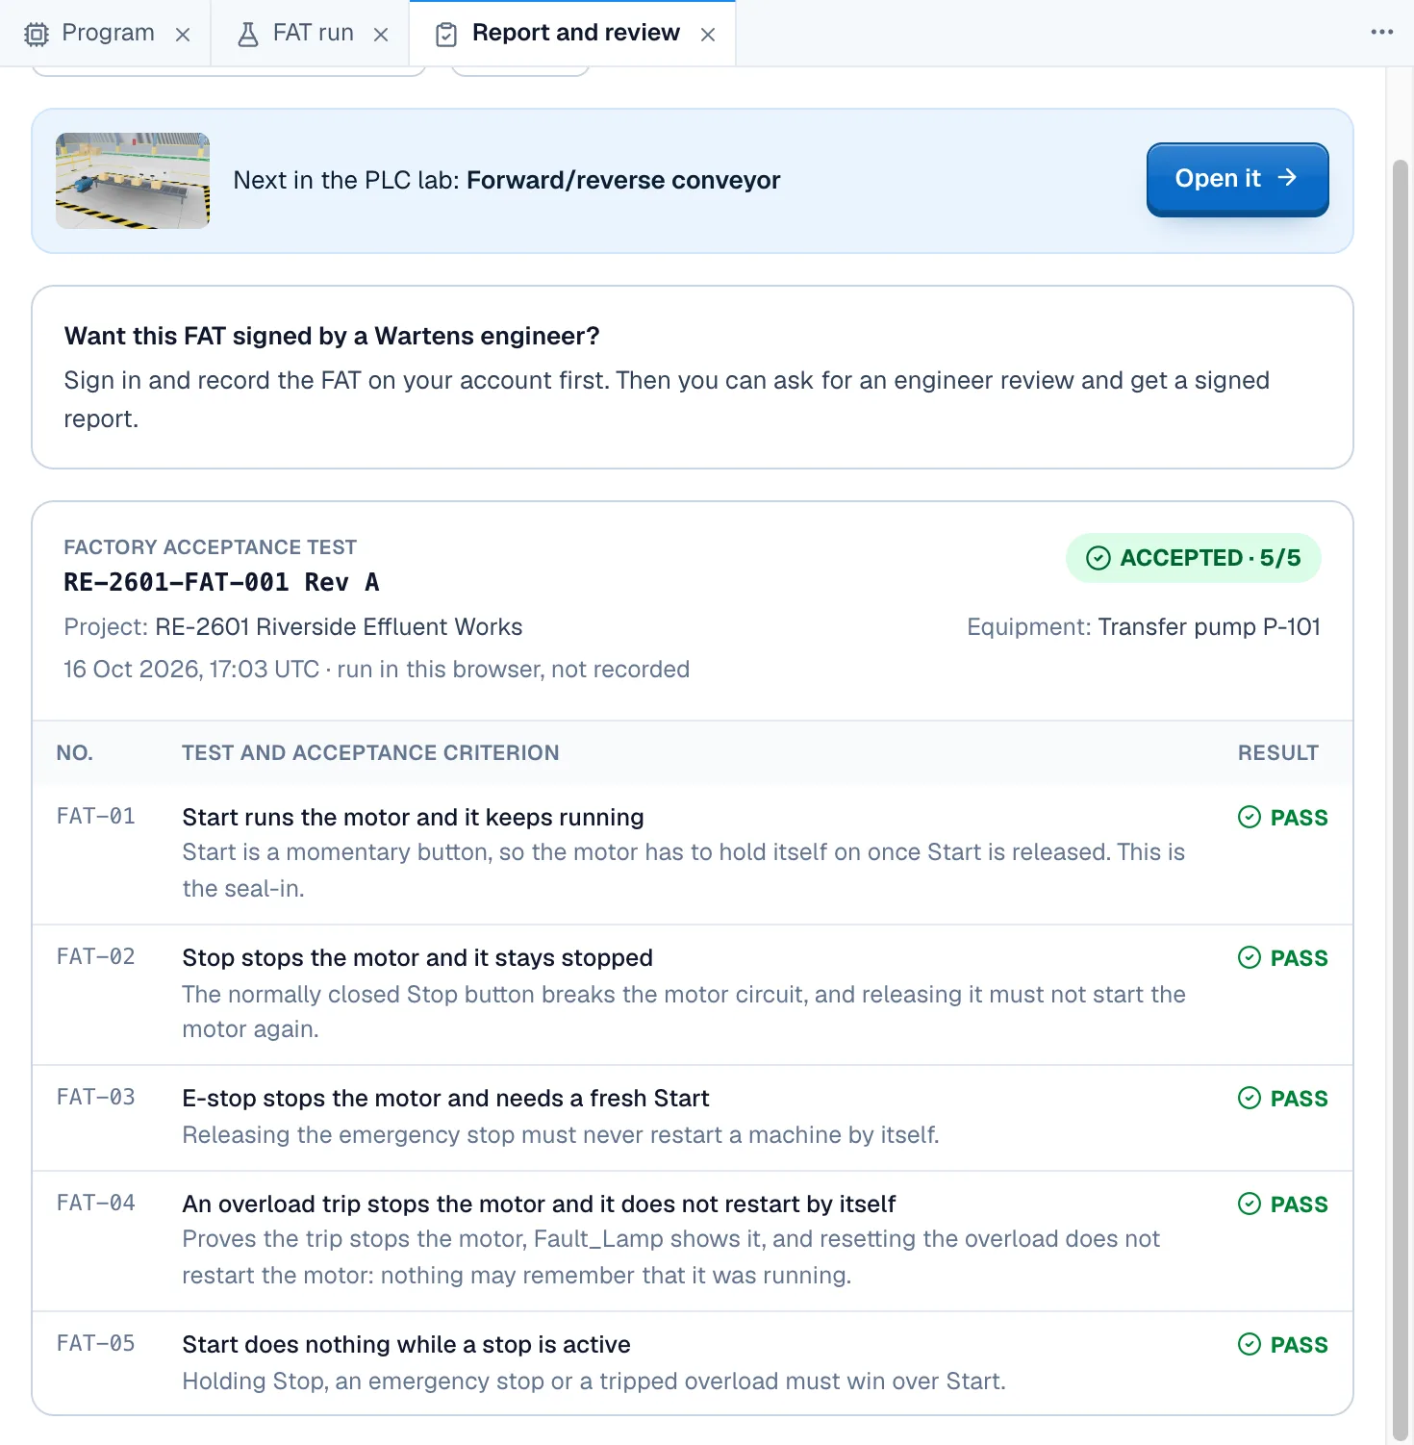
Task: Select the FAT-04 overload trip test row
Action: tap(693, 1241)
